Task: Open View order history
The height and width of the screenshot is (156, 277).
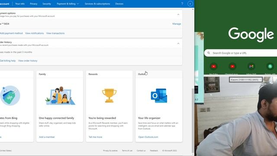Action: [x=28, y=61]
